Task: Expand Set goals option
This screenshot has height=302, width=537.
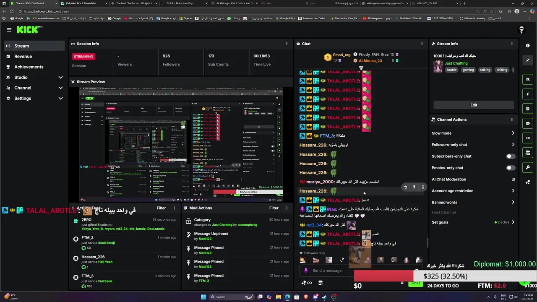Action: [513, 222]
